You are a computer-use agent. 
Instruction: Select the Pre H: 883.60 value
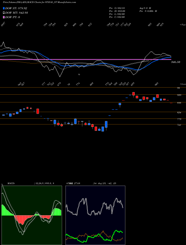click(x=117, y=11)
